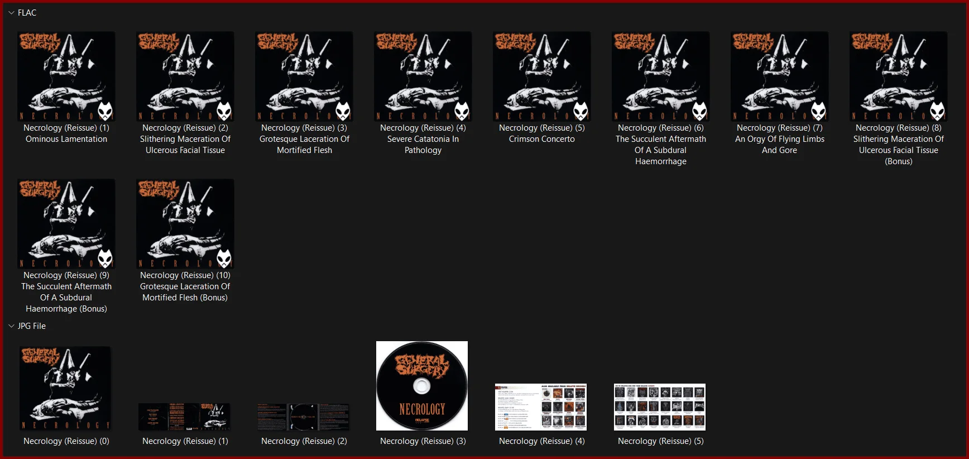Collapse the FLAC group chevron
This screenshot has height=459, width=969.
[x=11, y=13]
